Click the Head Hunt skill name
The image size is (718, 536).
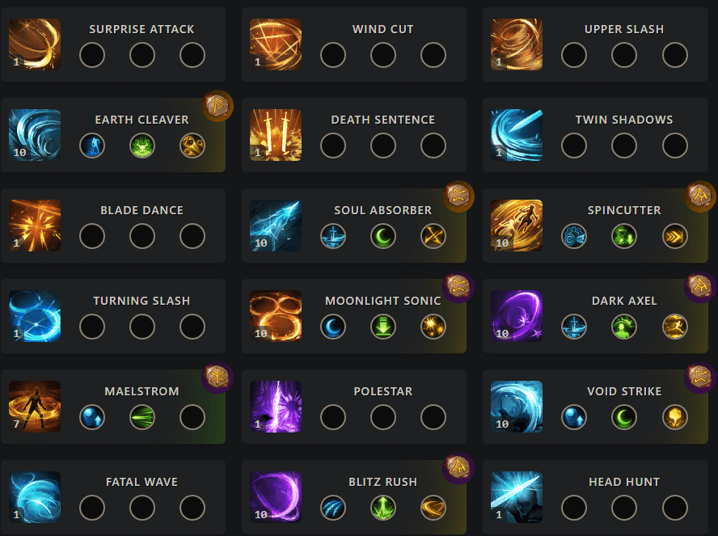(624, 482)
